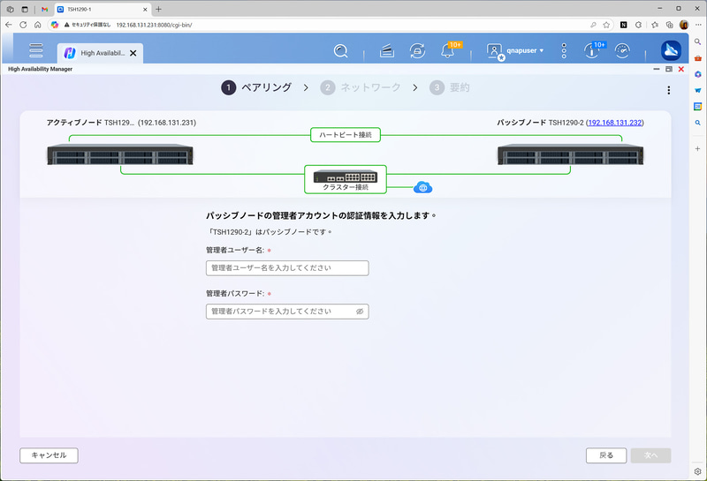Click the round cloud assistant icon
Viewport: 707px width, 481px height.
pyautogui.click(x=671, y=50)
